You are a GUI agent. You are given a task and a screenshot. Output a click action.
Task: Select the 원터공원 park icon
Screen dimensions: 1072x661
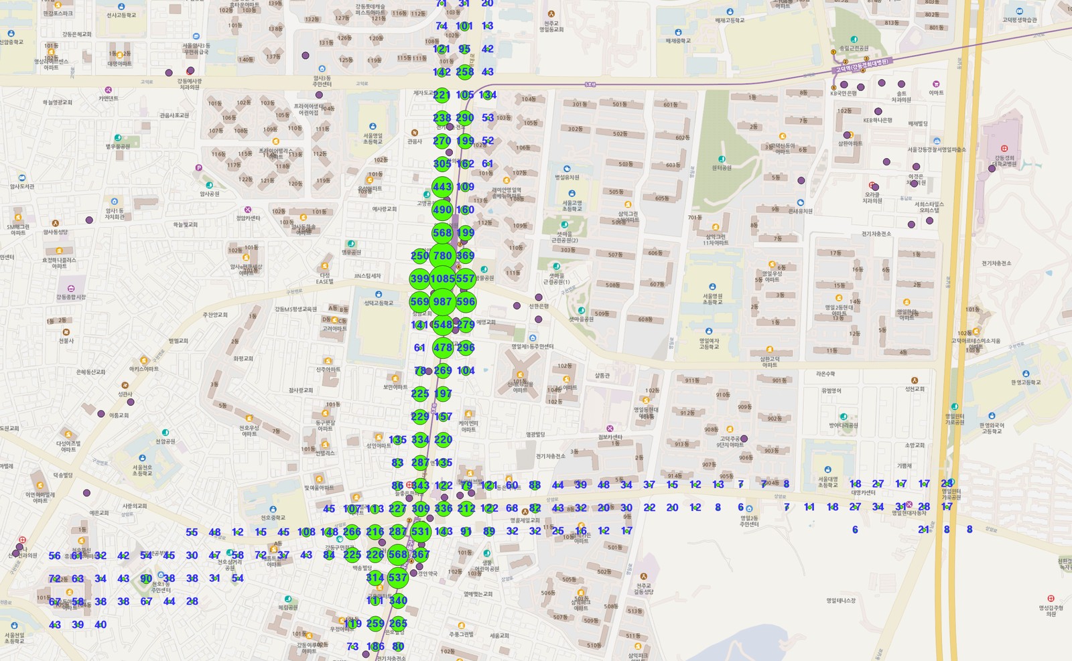(x=722, y=159)
